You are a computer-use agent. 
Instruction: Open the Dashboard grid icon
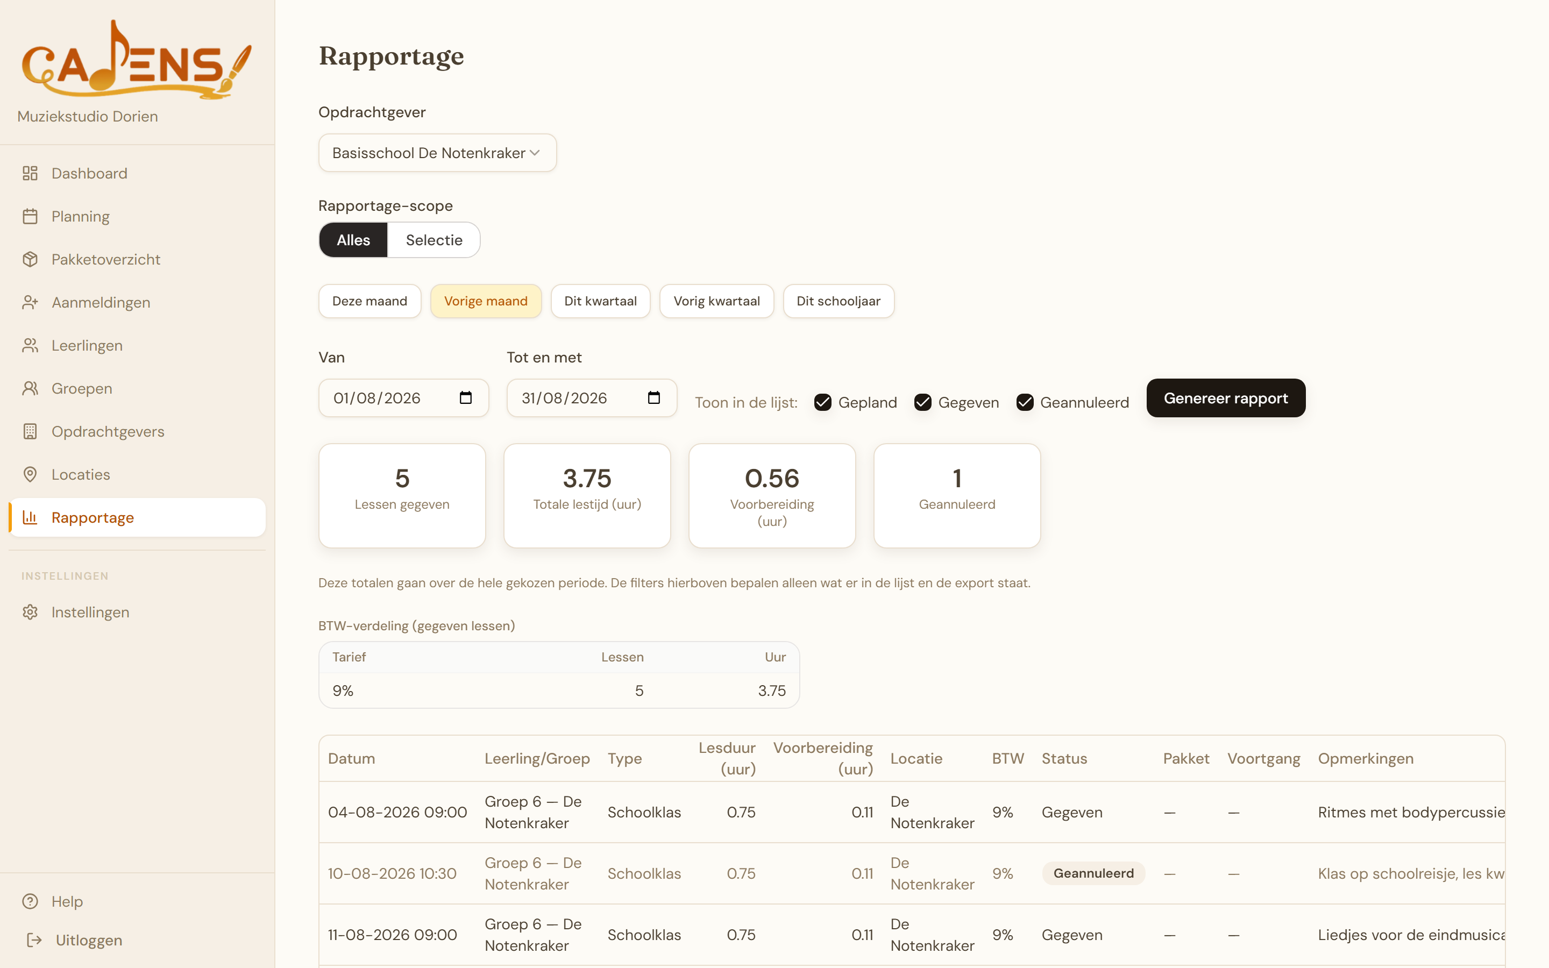pyautogui.click(x=30, y=174)
